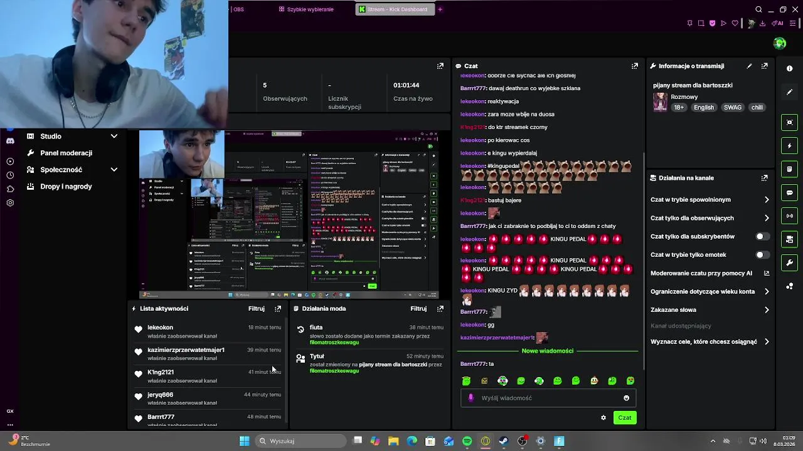Toggle the document note widget icon
Screen dimensions: 803x451
coord(789,169)
